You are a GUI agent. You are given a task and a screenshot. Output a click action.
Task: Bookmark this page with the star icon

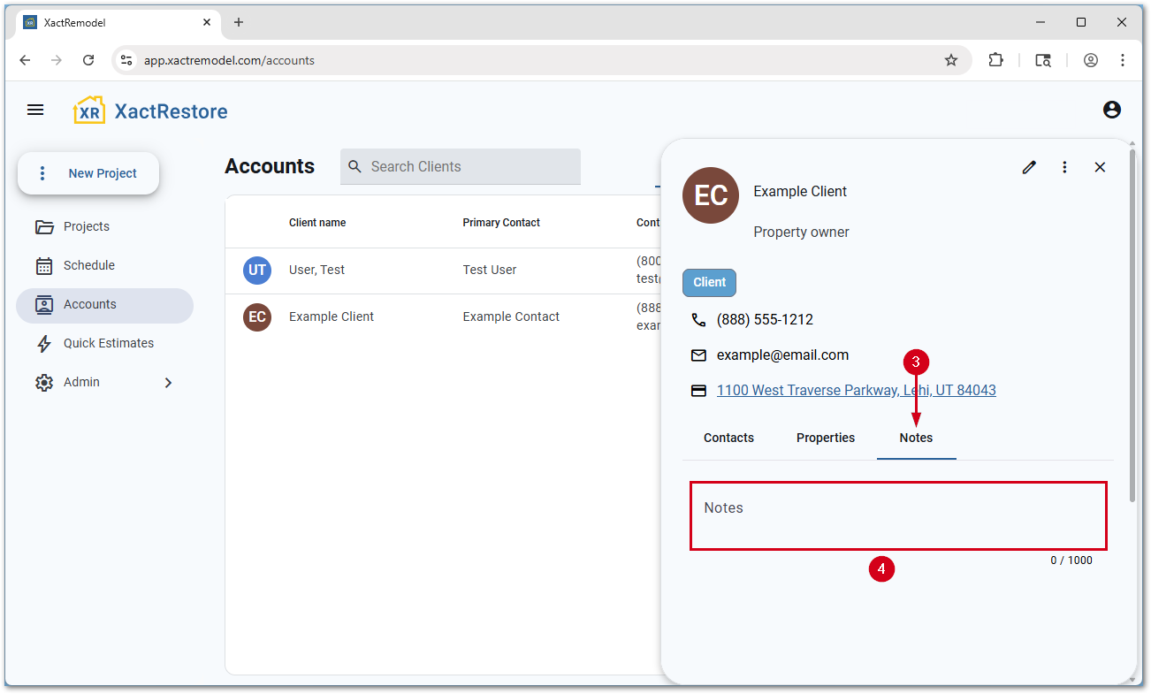click(951, 60)
